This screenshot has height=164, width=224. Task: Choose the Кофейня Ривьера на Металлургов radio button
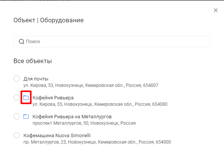[x=17, y=116]
